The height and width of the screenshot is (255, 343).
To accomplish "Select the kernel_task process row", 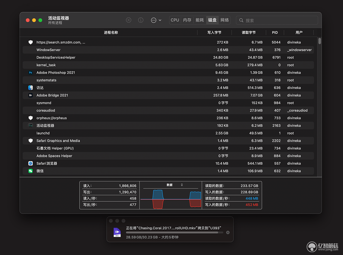I will (x=168, y=65).
